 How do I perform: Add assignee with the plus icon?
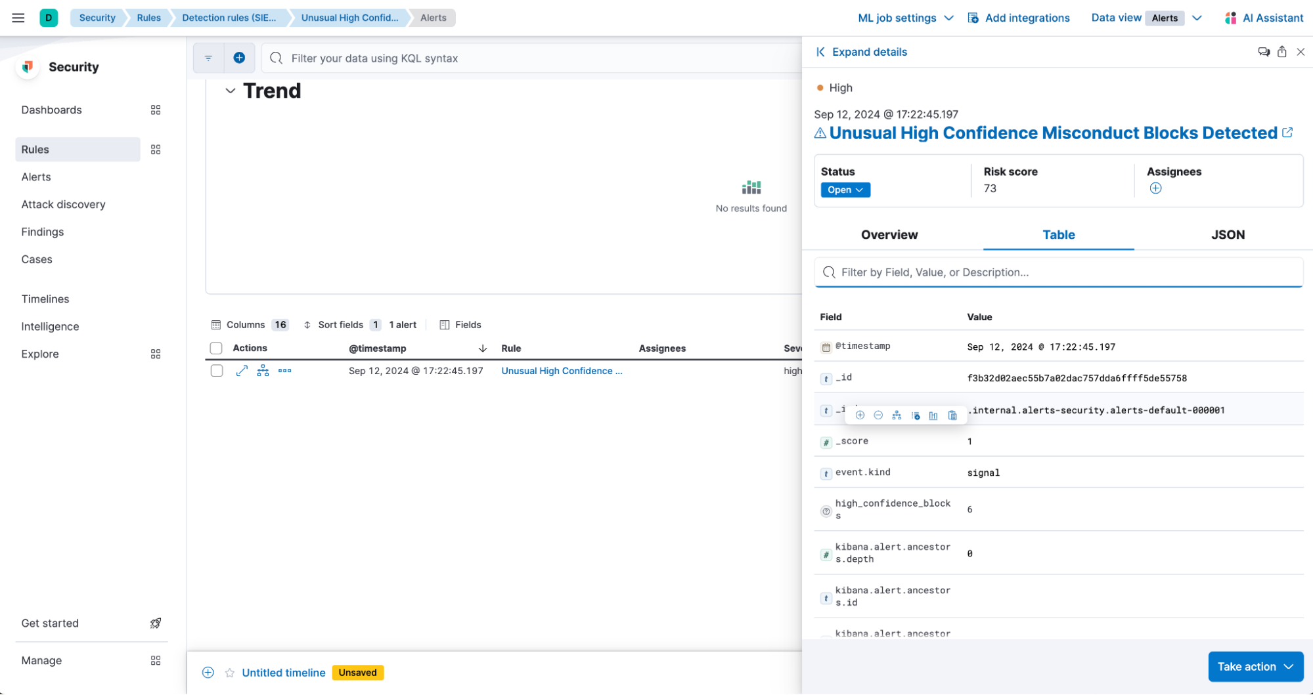point(1155,188)
